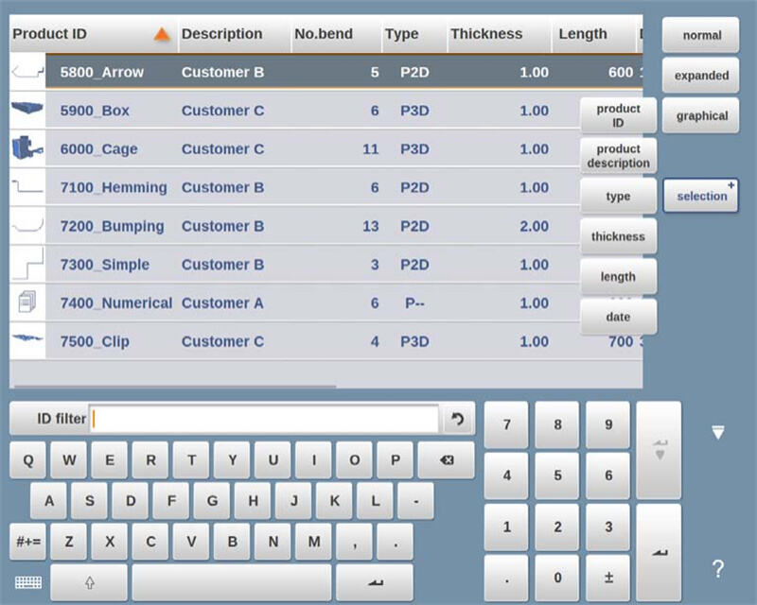Viewport: 757px width, 605px height.
Task: Choose the thickness selection option
Action: 618,236
